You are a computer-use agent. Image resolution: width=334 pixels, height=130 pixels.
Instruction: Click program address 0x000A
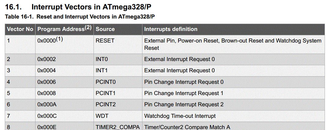coord(46,104)
